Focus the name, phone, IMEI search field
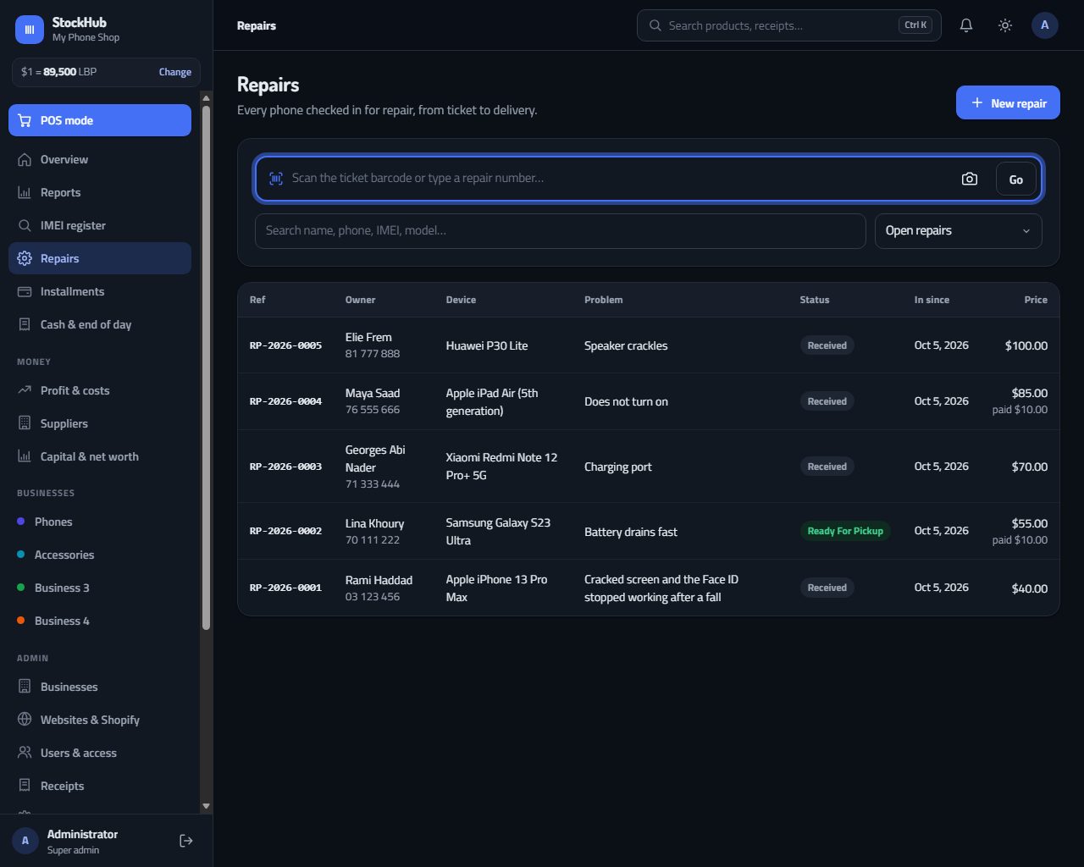The height and width of the screenshot is (867, 1084). pos(561,231)
